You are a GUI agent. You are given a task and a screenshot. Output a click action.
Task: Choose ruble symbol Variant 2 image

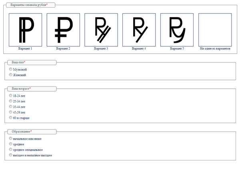[63, 30]
